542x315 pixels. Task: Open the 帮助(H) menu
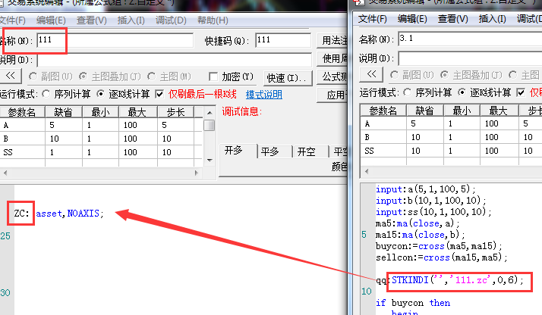(x=212, y=20)
